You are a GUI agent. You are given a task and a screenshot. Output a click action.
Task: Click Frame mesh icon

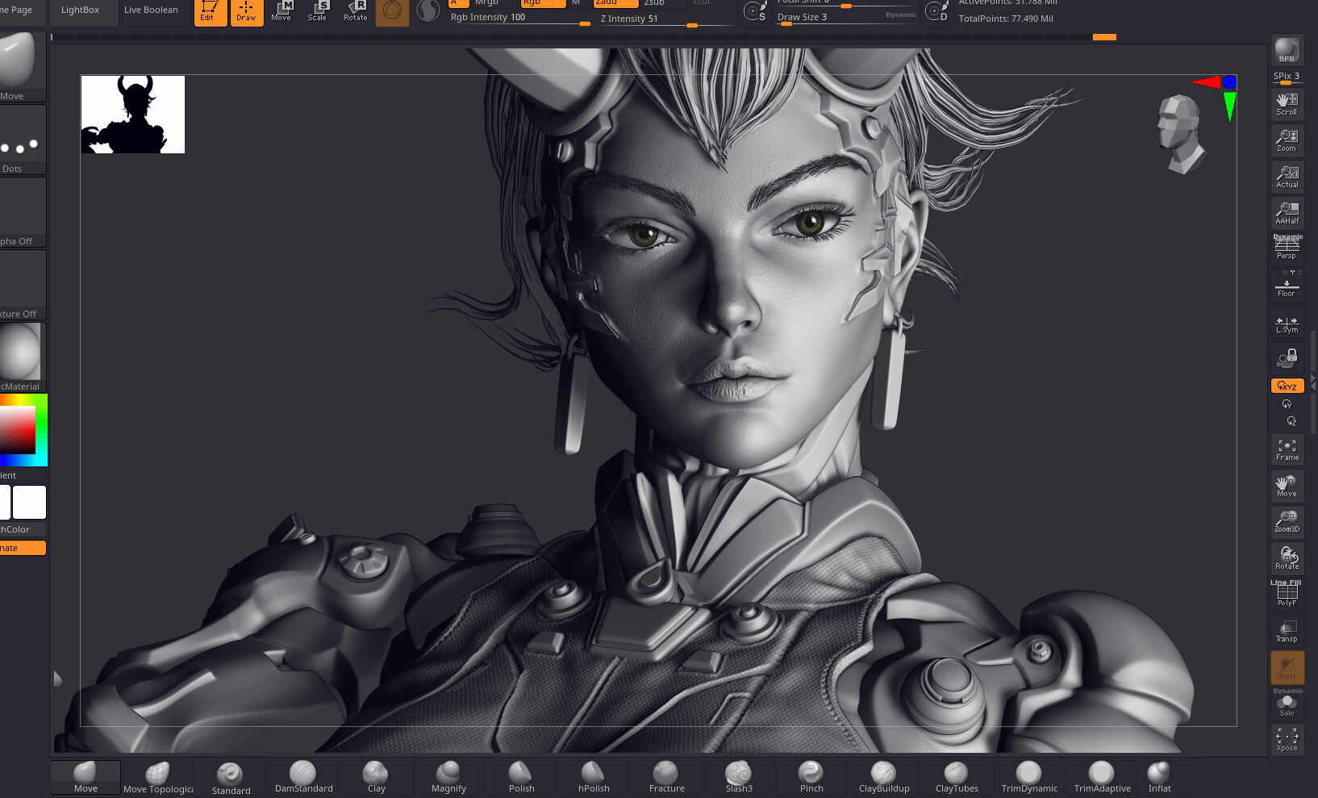point(1287,449)
